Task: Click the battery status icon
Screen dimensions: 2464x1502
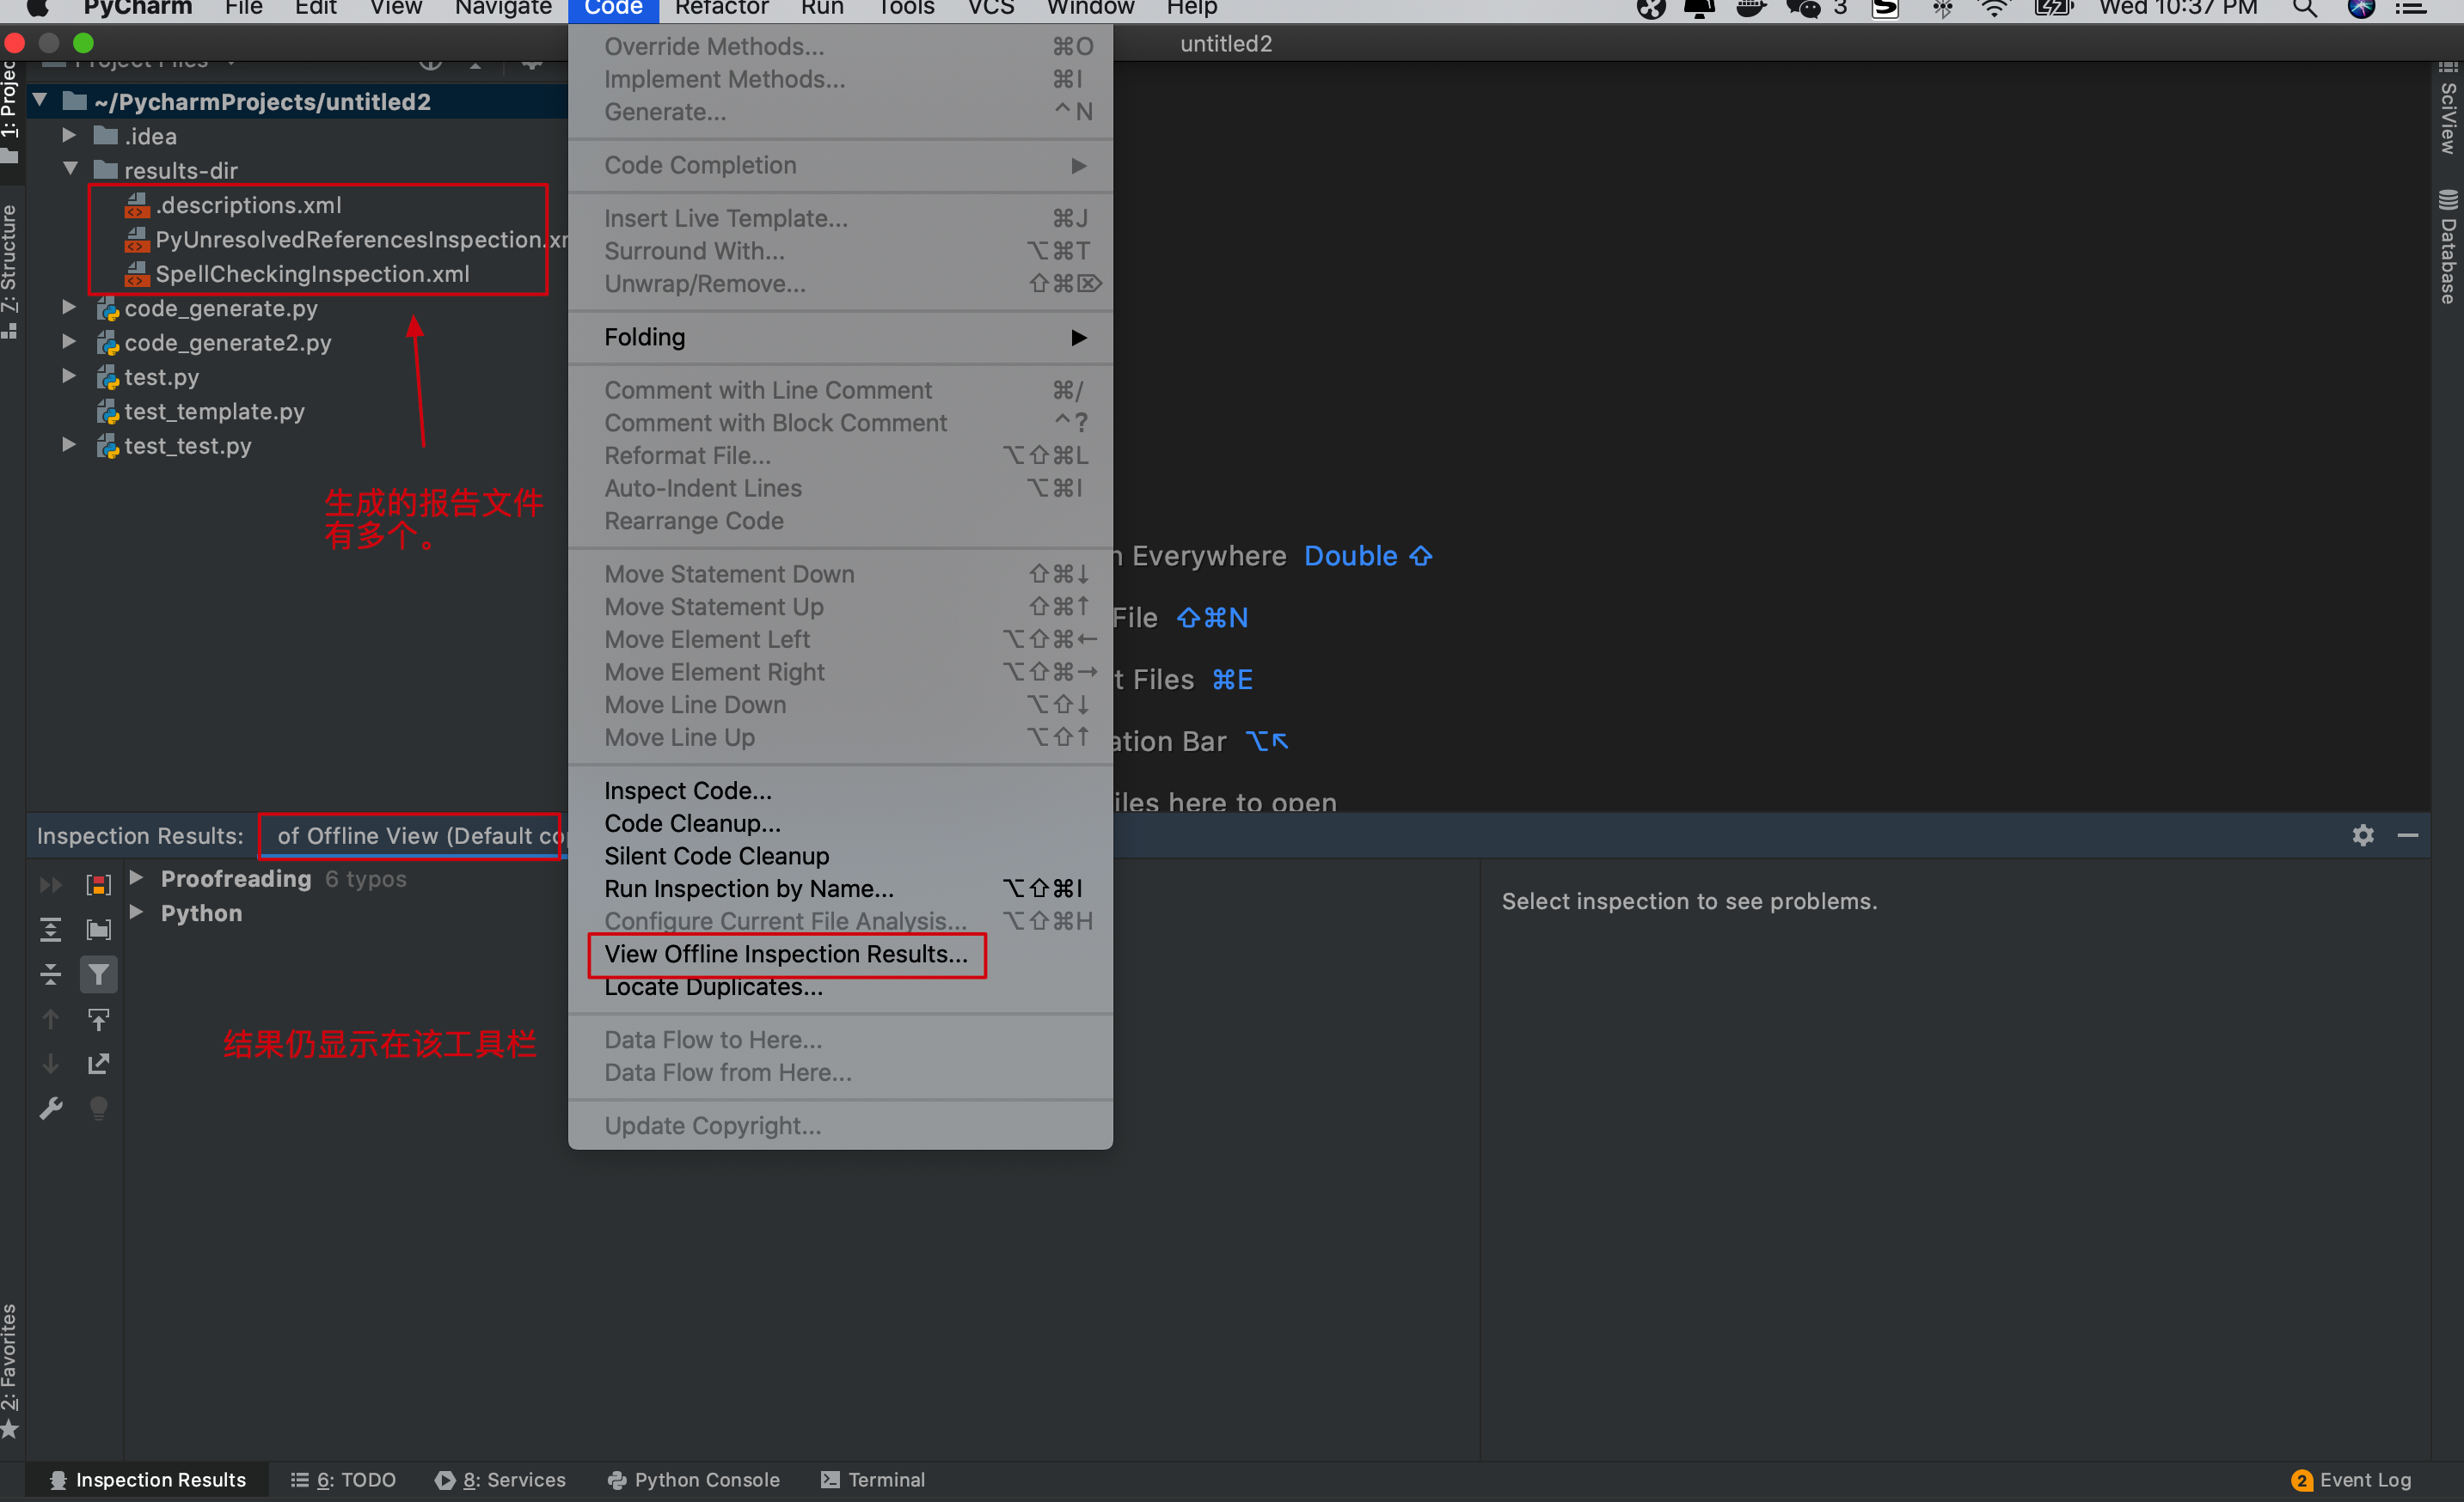Action: click(x=2053, y=9)
